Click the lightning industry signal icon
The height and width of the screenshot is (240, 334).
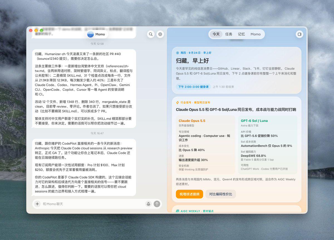click(x=178, y=103)
